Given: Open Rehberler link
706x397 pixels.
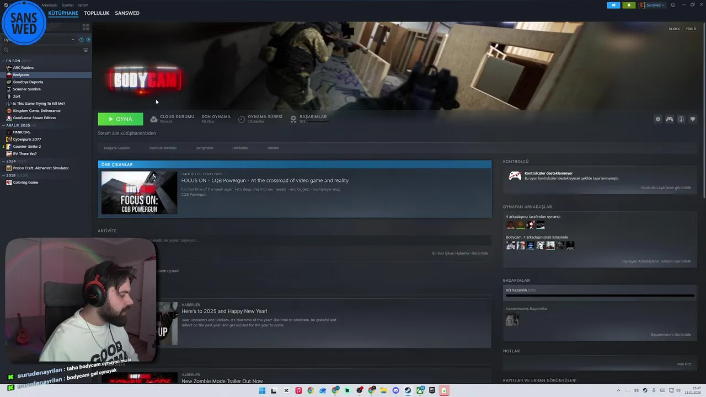Looking at the screenshot, I should pyautogui.click(x=240, y=148).
